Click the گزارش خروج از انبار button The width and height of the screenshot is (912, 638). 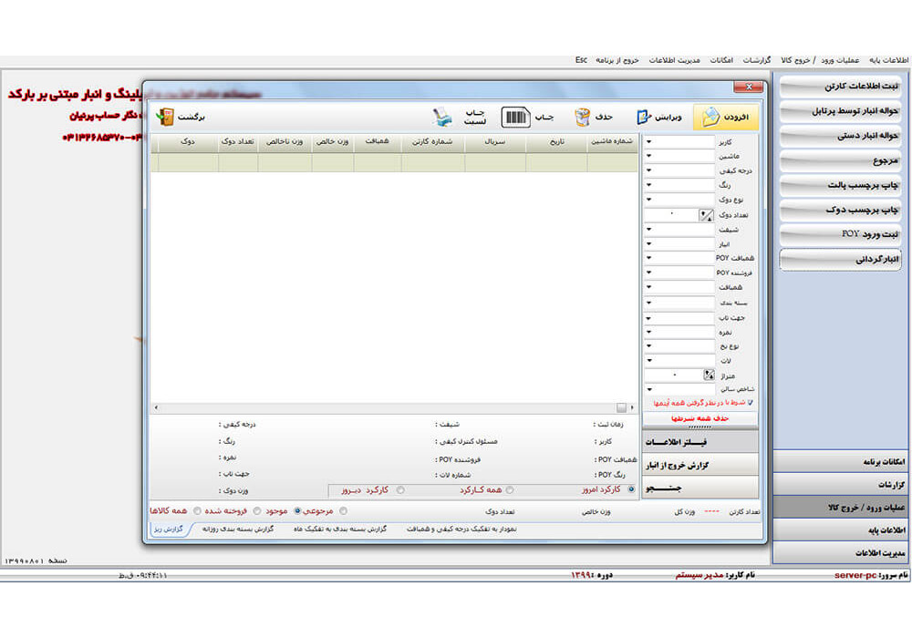[x=700, y=466]
